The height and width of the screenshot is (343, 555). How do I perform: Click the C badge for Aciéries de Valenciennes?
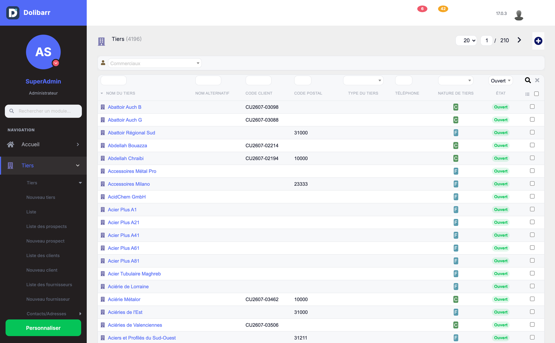(x=456, y=325)
